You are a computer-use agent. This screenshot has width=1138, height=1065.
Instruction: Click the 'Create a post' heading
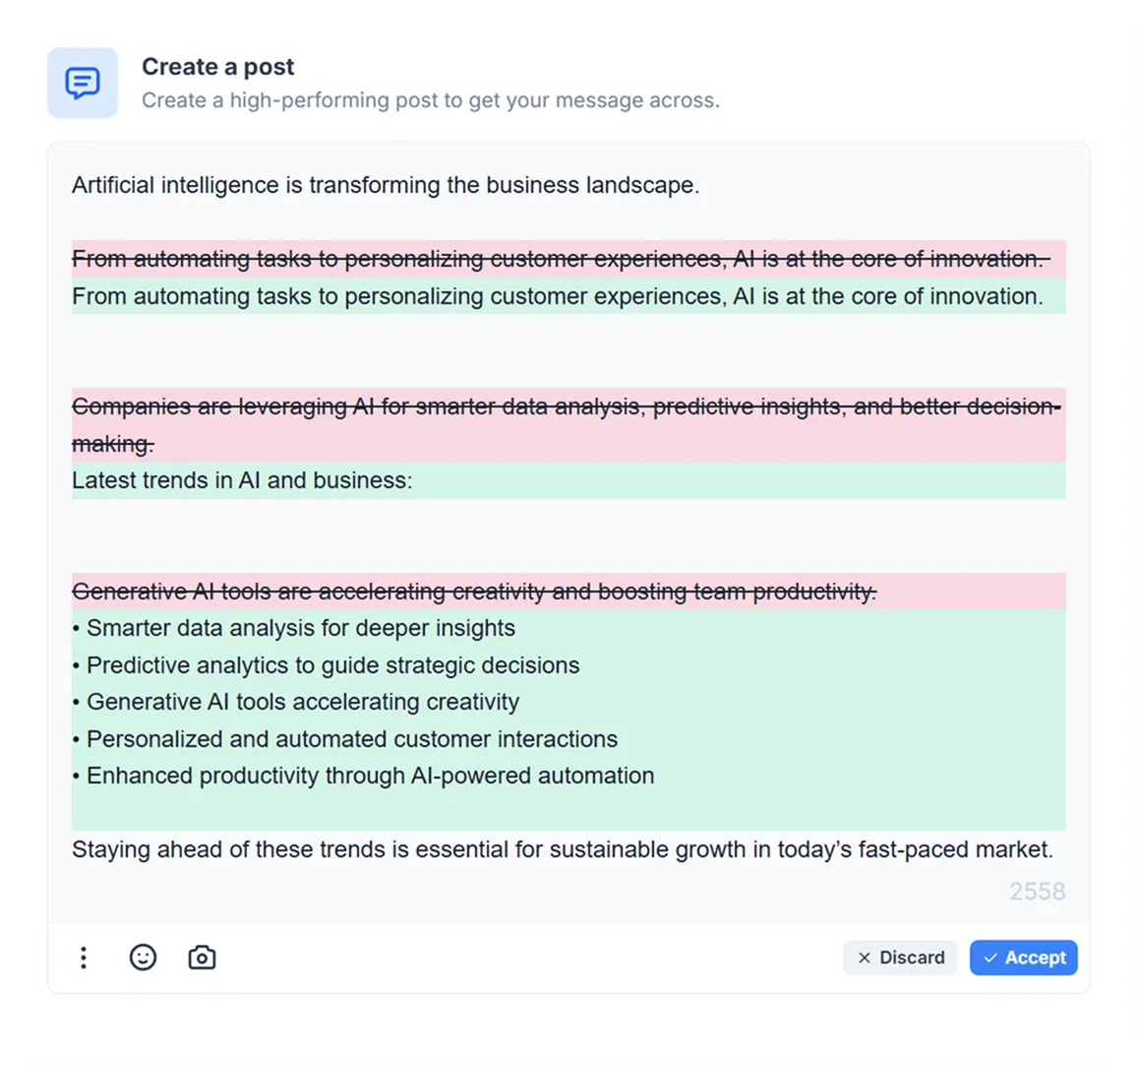click(217, 66)
